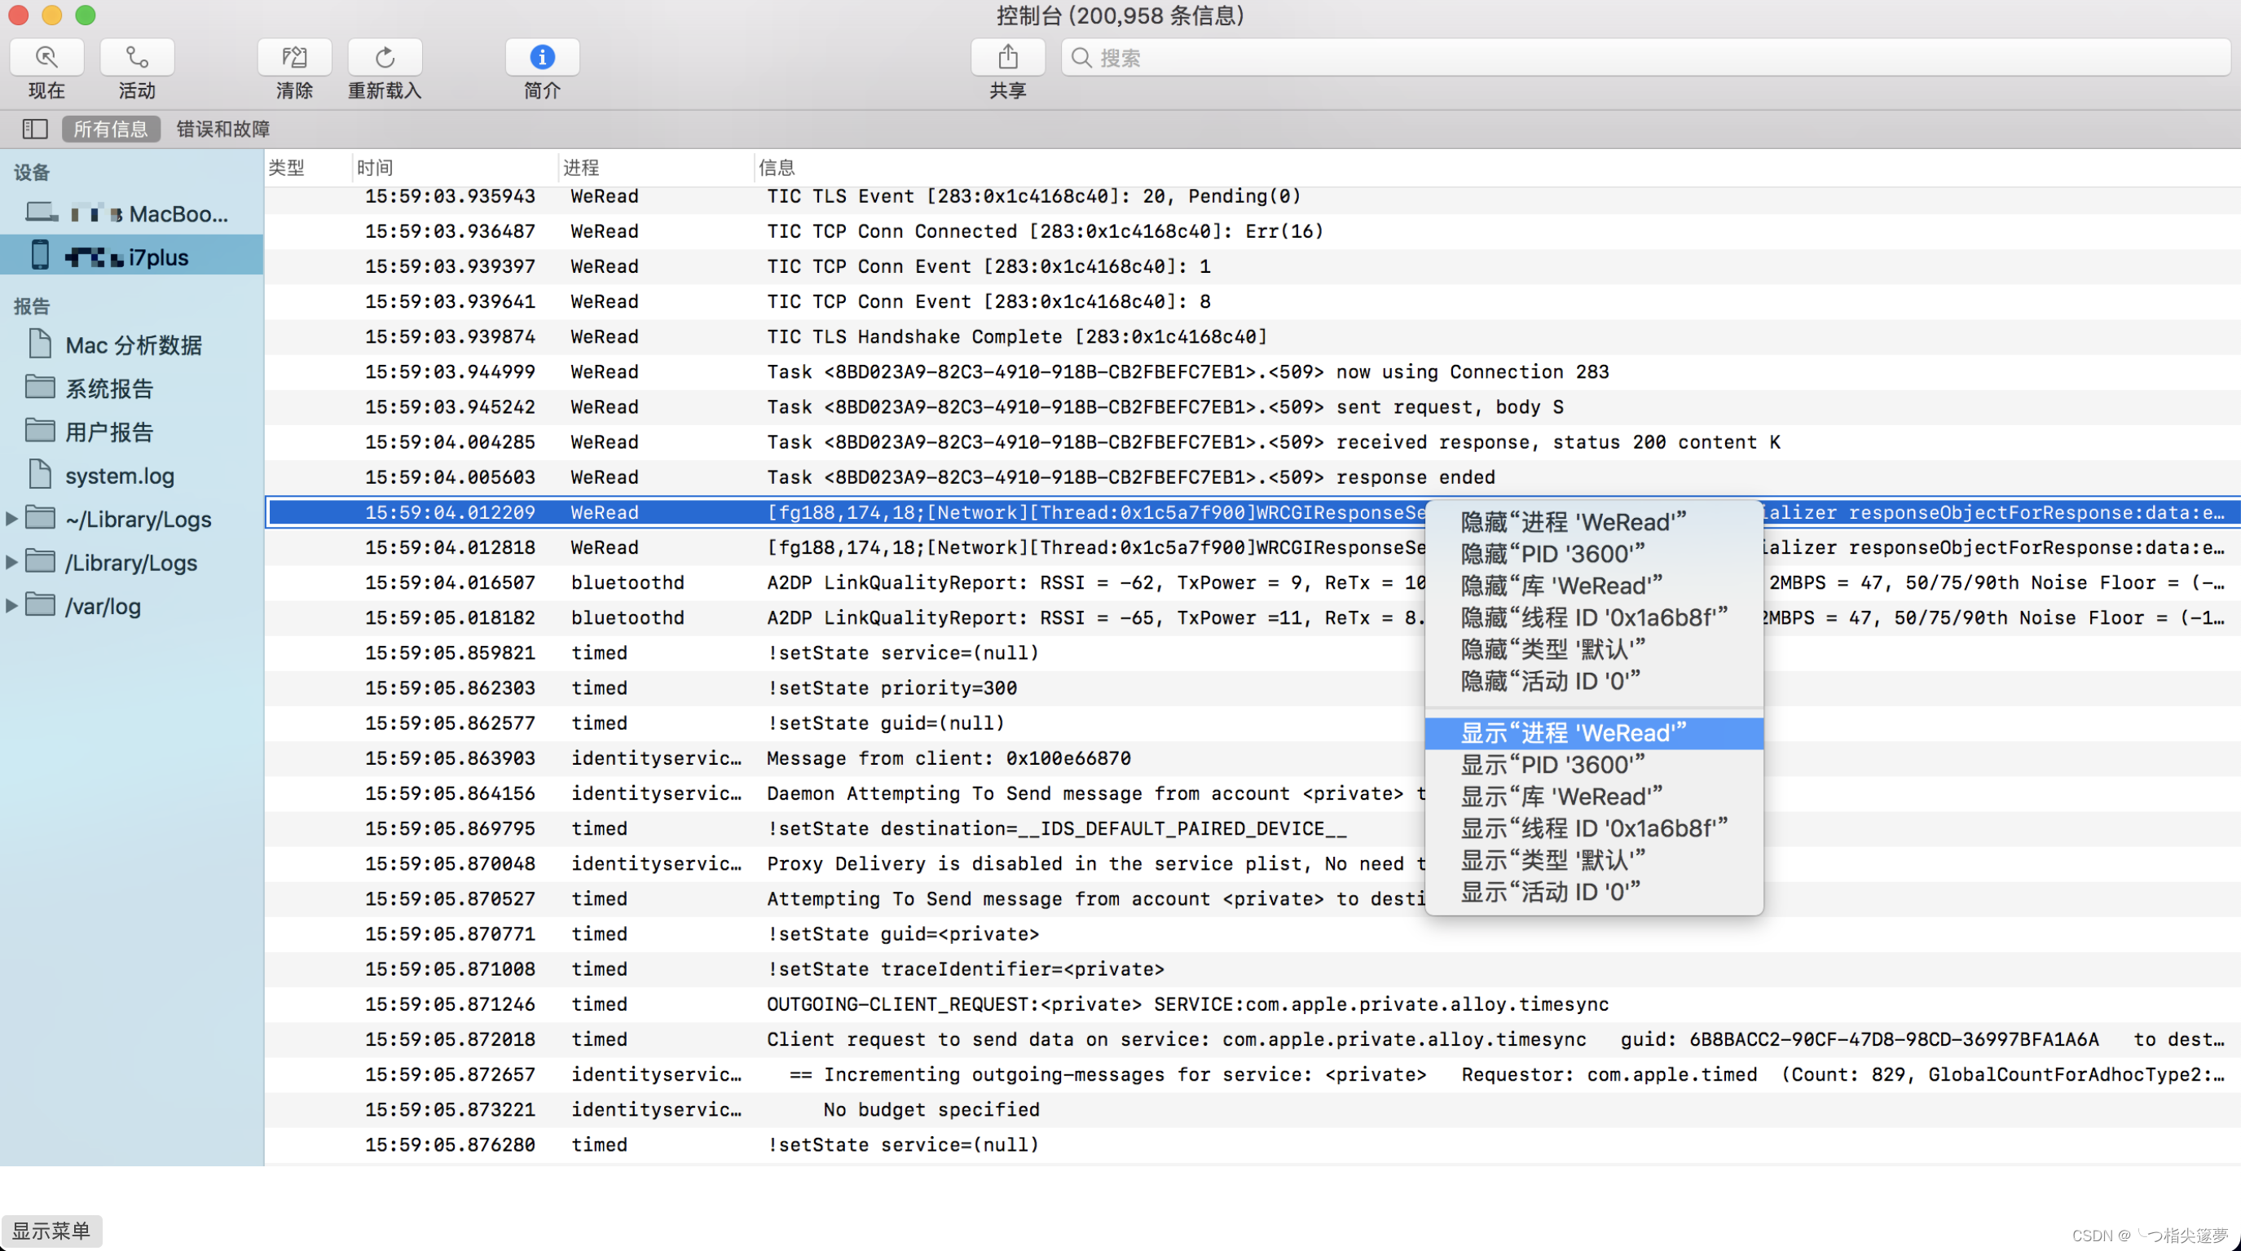Open system.log in sidebar
The height and width of the screenshot is (1251, 2241).
pos(131,476)
